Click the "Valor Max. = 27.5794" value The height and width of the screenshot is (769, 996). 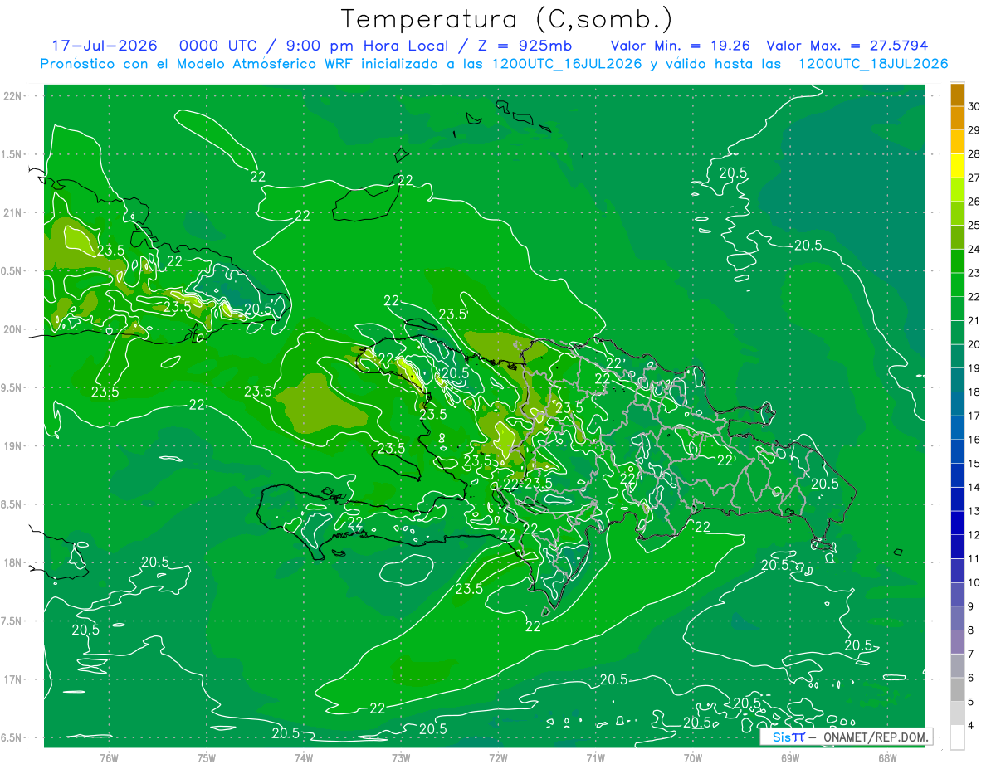(847, 46)
